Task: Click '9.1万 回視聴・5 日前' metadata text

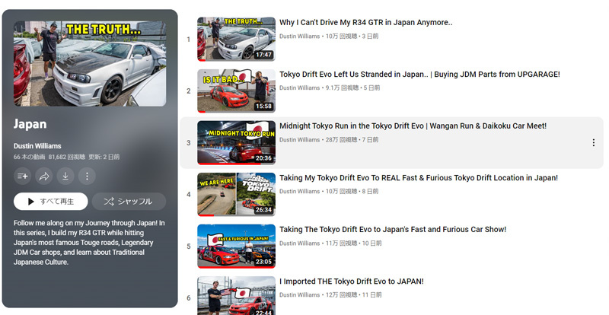Action: pos(352,87)
